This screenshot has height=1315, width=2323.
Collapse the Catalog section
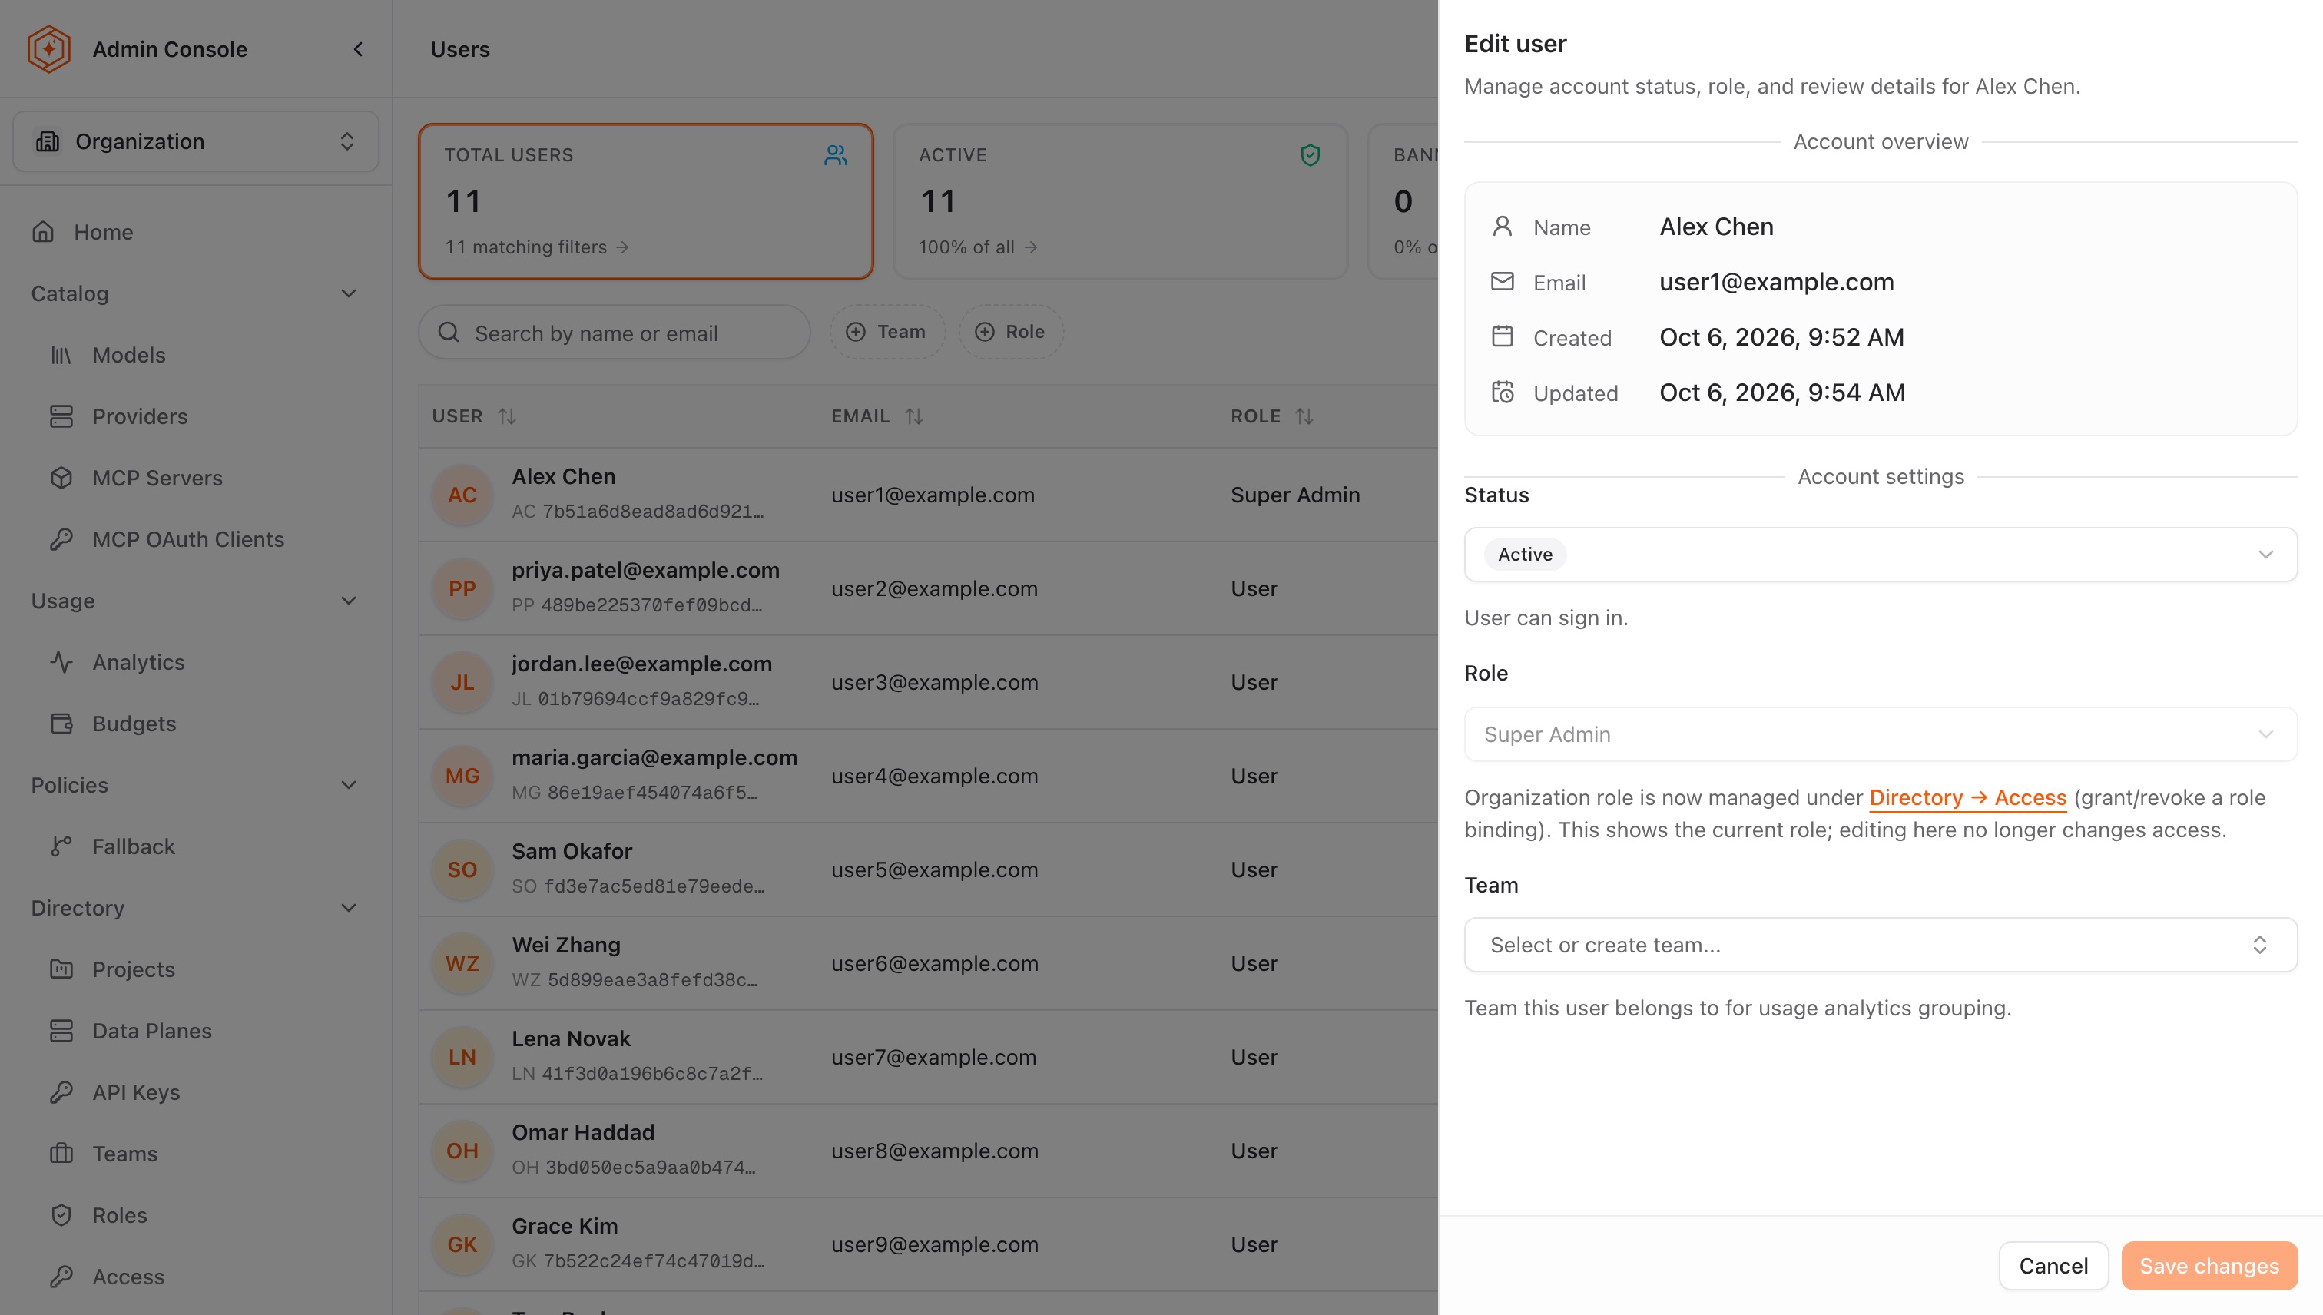coord(349,293)
